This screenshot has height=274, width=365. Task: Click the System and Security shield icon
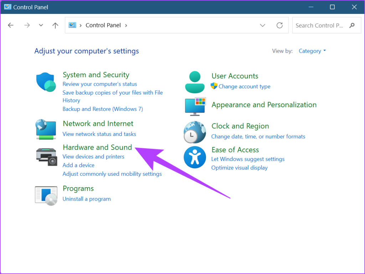(x=46, y=82)
